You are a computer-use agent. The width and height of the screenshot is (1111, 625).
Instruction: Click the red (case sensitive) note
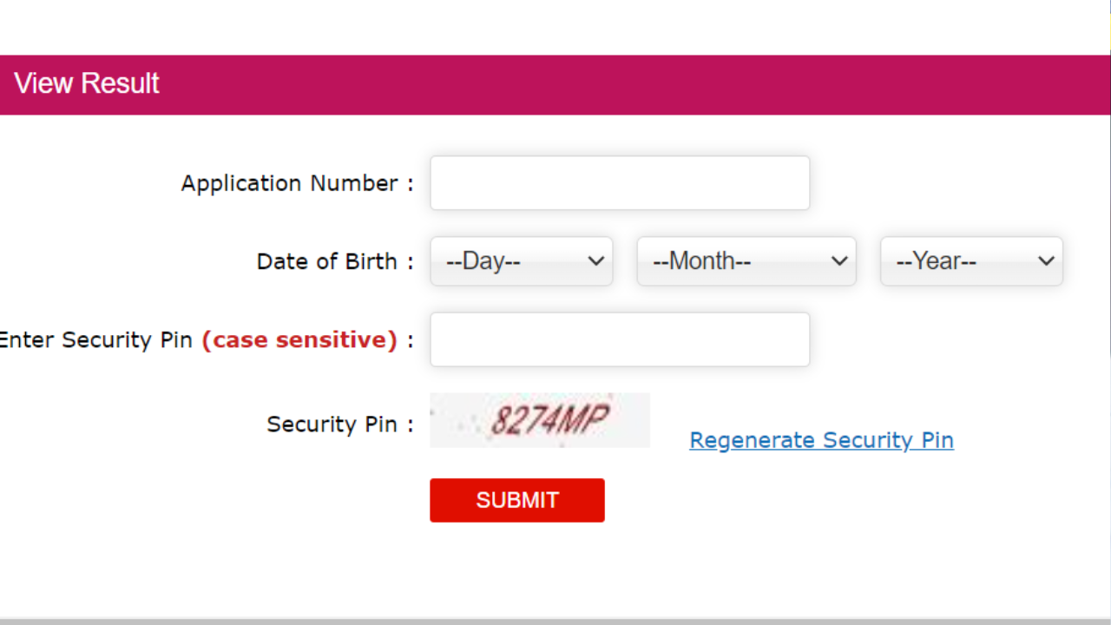[x=299, y=339]
